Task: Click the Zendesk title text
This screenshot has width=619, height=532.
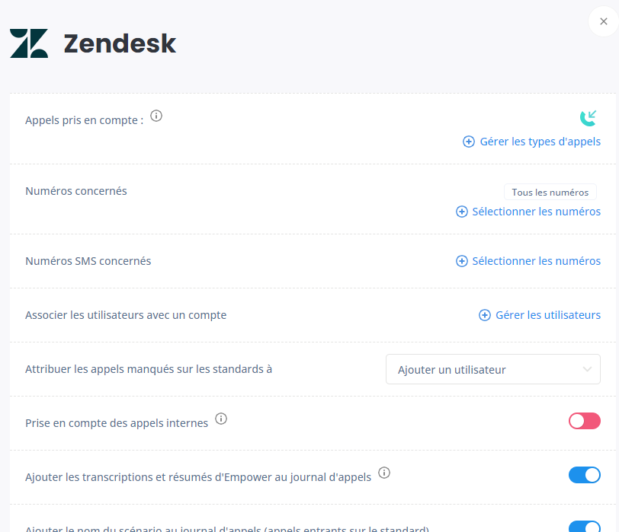Action: [x=120, y=43]
